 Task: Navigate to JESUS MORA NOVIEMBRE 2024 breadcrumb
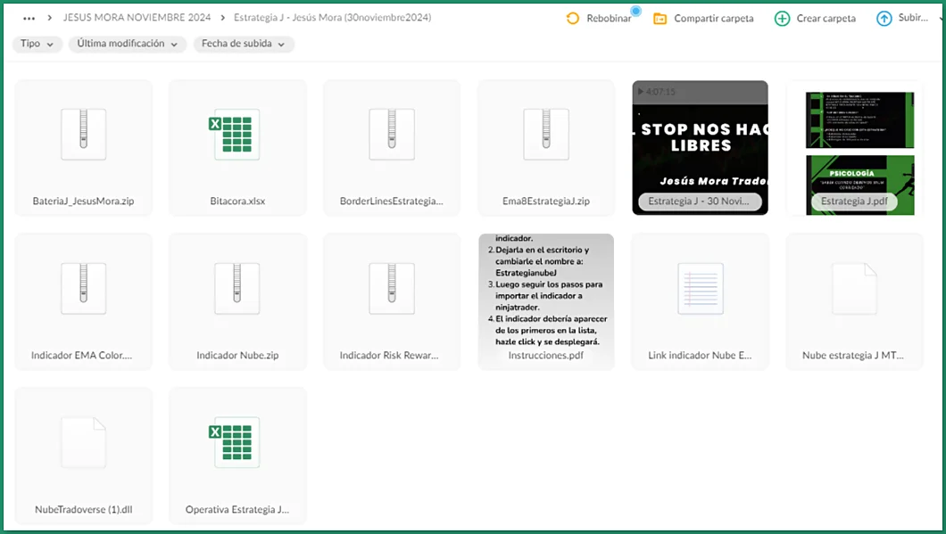click(137, 18)
